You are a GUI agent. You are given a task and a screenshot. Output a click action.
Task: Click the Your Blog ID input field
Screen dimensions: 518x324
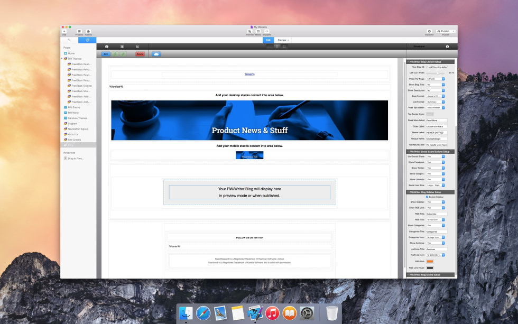coord(437,67)
